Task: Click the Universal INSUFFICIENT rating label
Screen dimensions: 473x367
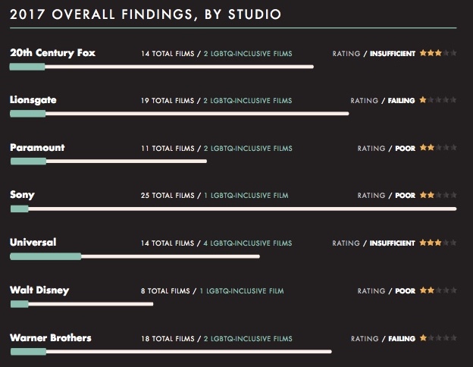Action: [392, 243]
